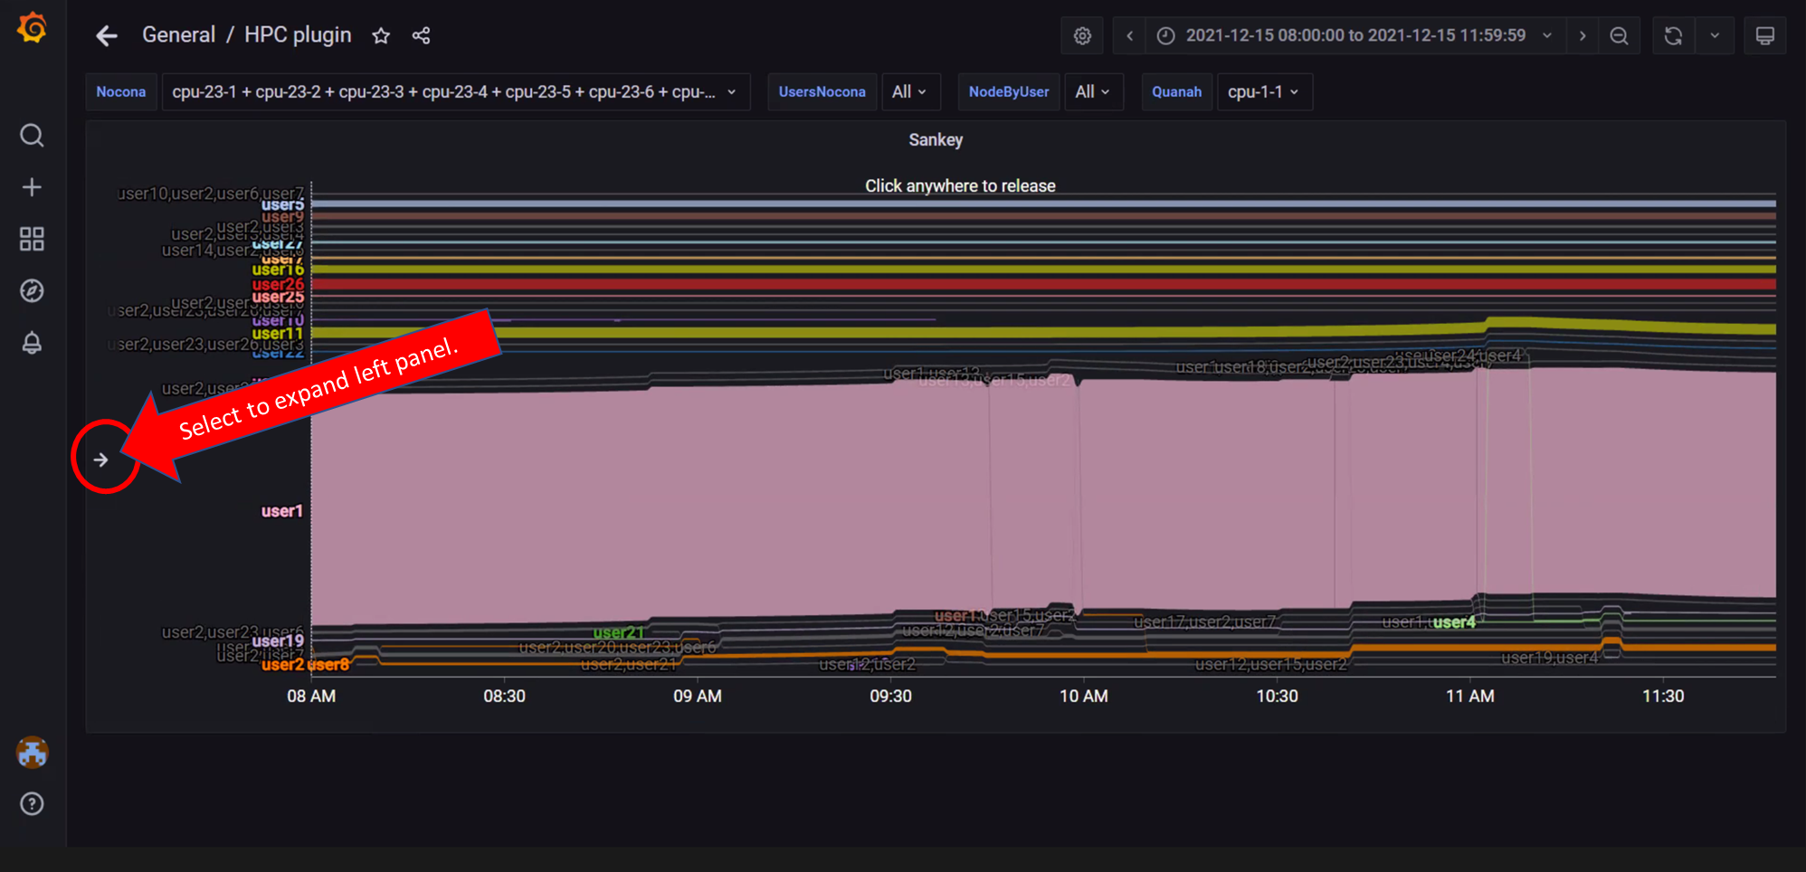Click the Nocona variable label
Screen dimensions: 1806x872
coord(121,91)
